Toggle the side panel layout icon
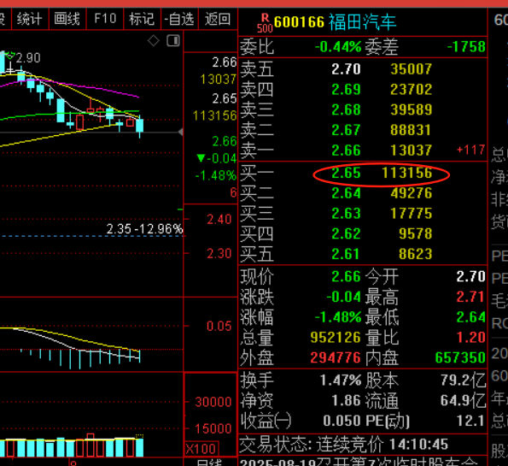This screenshot has height=466, width=508. coord(173,41)
